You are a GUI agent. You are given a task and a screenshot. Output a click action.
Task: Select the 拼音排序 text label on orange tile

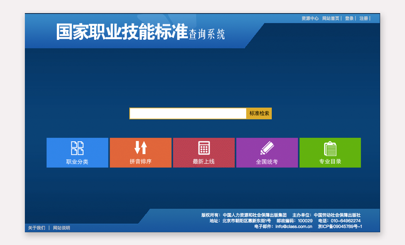pyautogui.click(x=141, y=162)
